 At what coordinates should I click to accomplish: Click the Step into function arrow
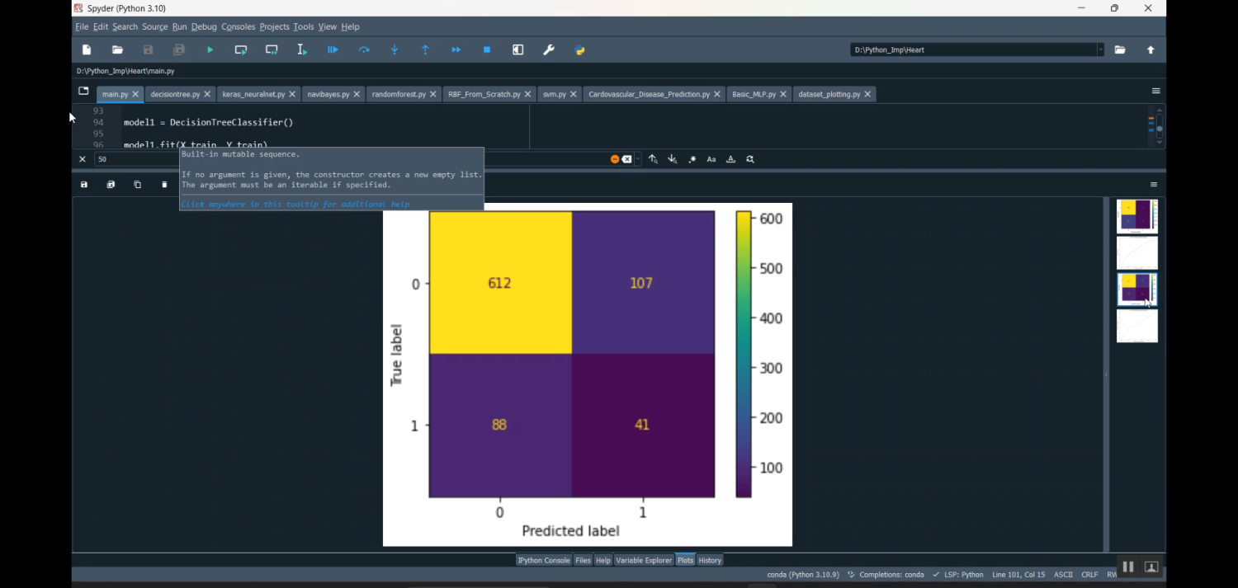pyautogui.click(x=395, y=50)
